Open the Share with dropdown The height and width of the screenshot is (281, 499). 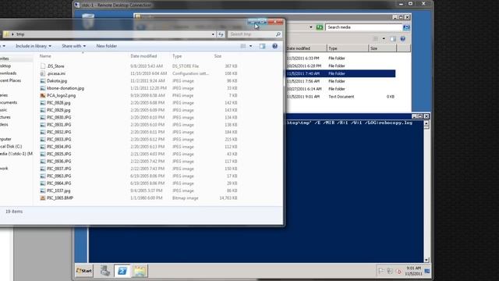[73, 46]
